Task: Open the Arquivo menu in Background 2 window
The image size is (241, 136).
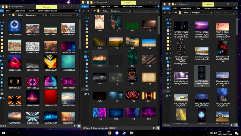Action: pyautogui.click(x=167, y=8)
